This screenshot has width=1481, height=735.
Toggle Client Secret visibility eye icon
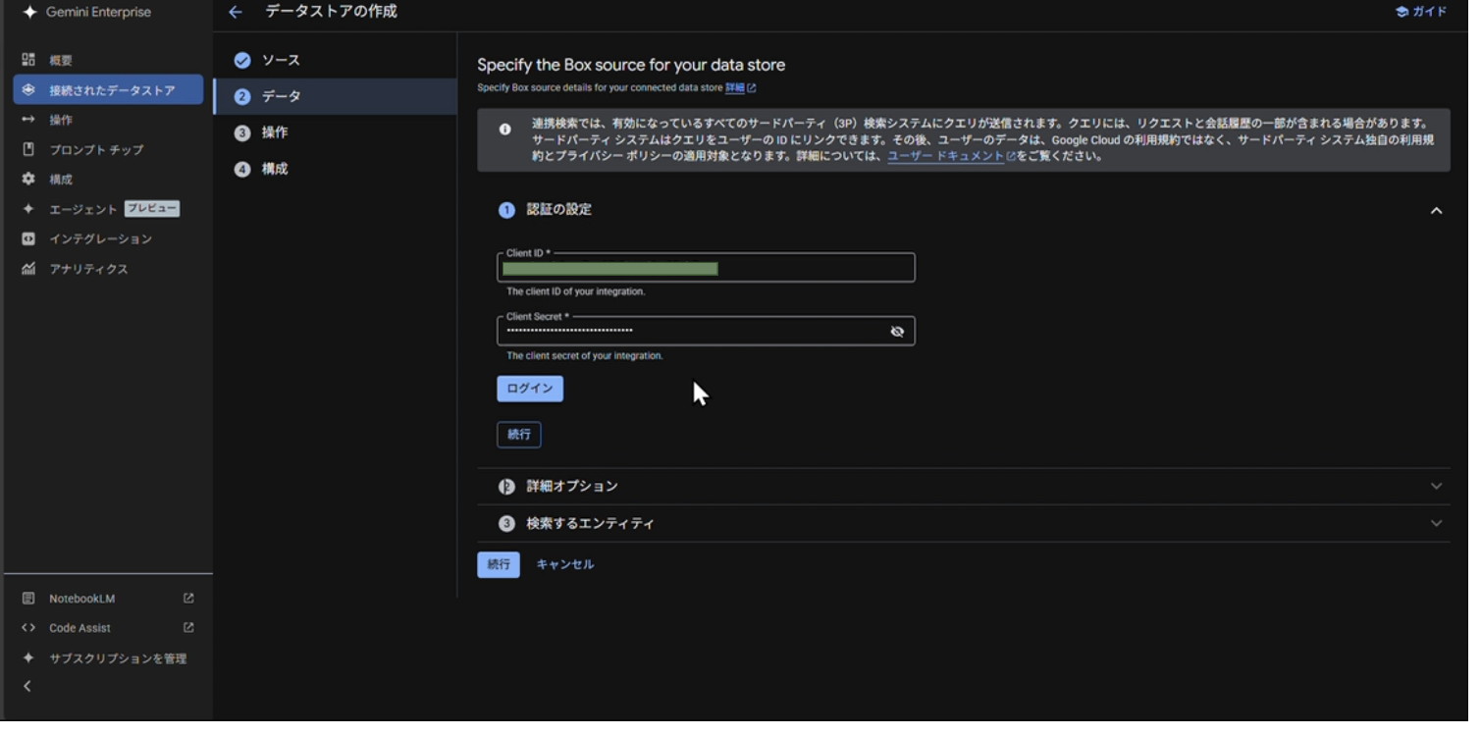(x=896, y=332)
